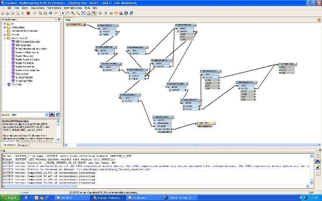The height and width of the screenshot is (201, 322).
Task: Open the Destination Data menu
Action: pyautogui.click(x=73, y=8)
